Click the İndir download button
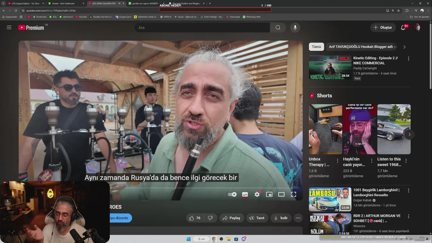 pyautogui.click(x=281, y=218)
